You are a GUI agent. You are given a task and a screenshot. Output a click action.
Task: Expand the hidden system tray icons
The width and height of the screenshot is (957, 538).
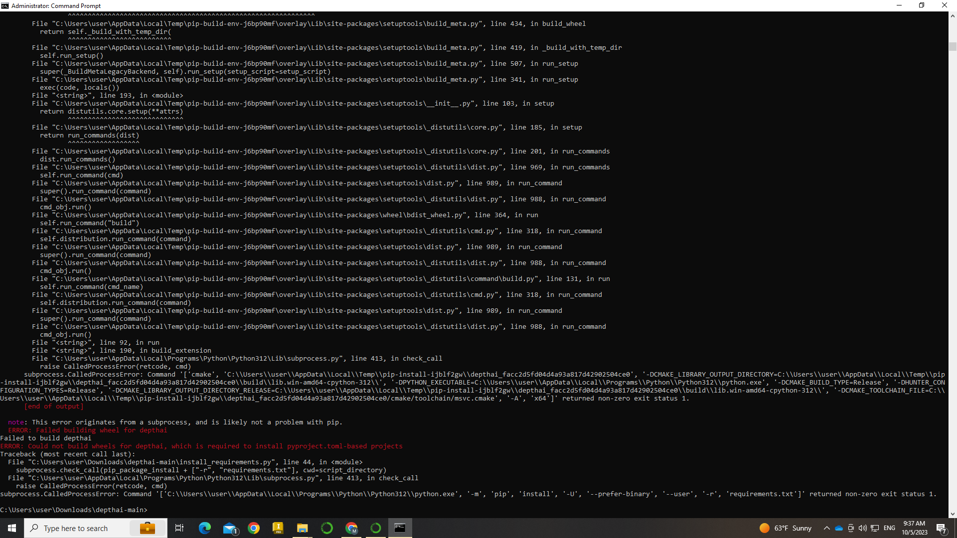(827, 528)
